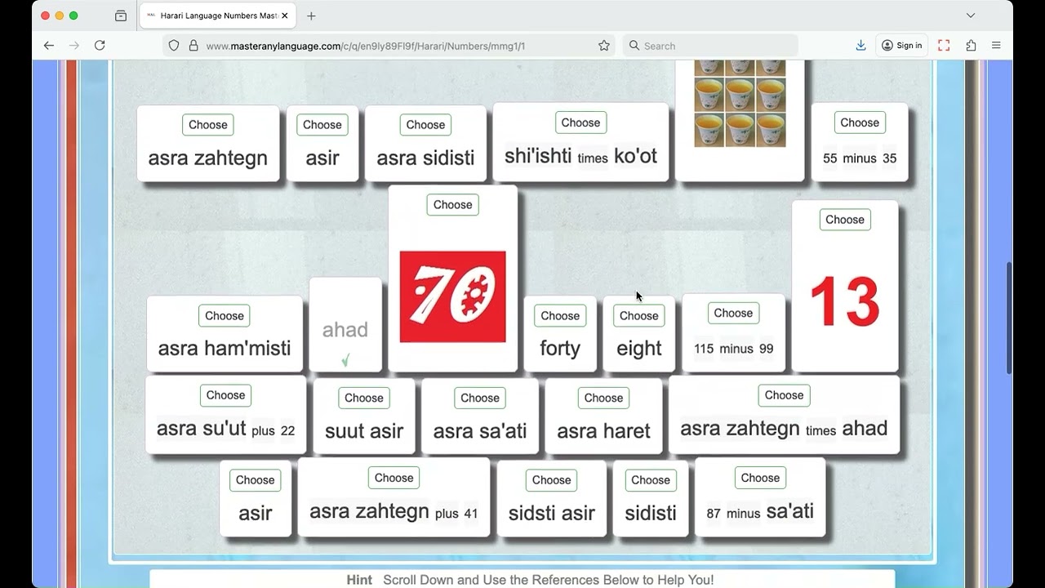Choose the asra zahtegn times ahad card

(x=784, y=395)
